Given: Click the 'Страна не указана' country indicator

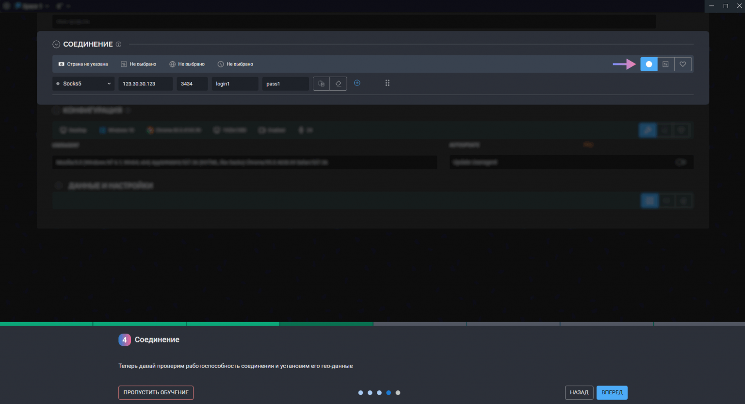Looking at the screenshot, I should point(83,64).
